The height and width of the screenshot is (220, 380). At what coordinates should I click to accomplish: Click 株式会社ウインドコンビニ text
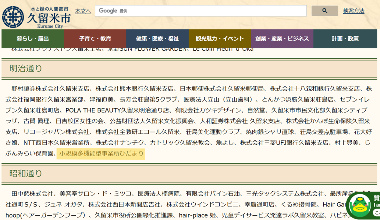click(203, 205)
